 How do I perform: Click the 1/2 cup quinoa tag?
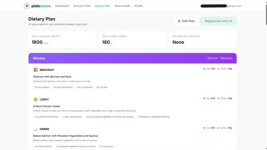(x=106, y=146)
